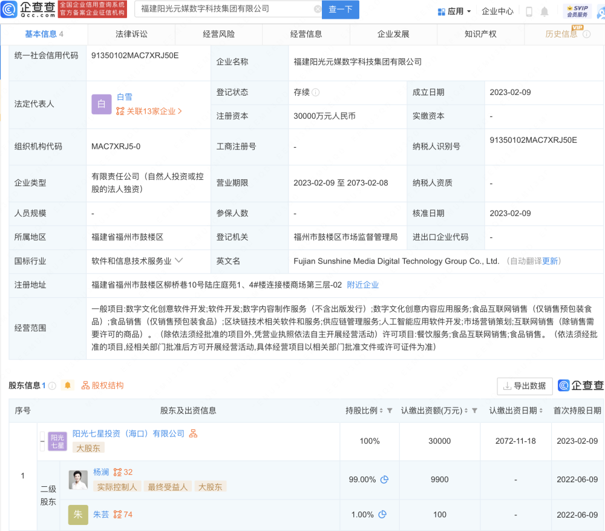View 关联13家企业 link
Image resolution: width=605 pixels, height=531 pixels.
point(149,111)
